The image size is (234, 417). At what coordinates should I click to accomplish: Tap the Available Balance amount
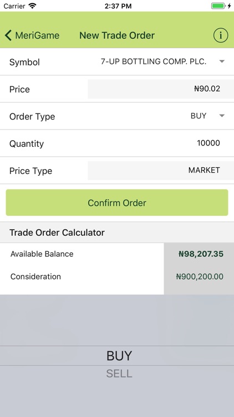click(201, 254)
